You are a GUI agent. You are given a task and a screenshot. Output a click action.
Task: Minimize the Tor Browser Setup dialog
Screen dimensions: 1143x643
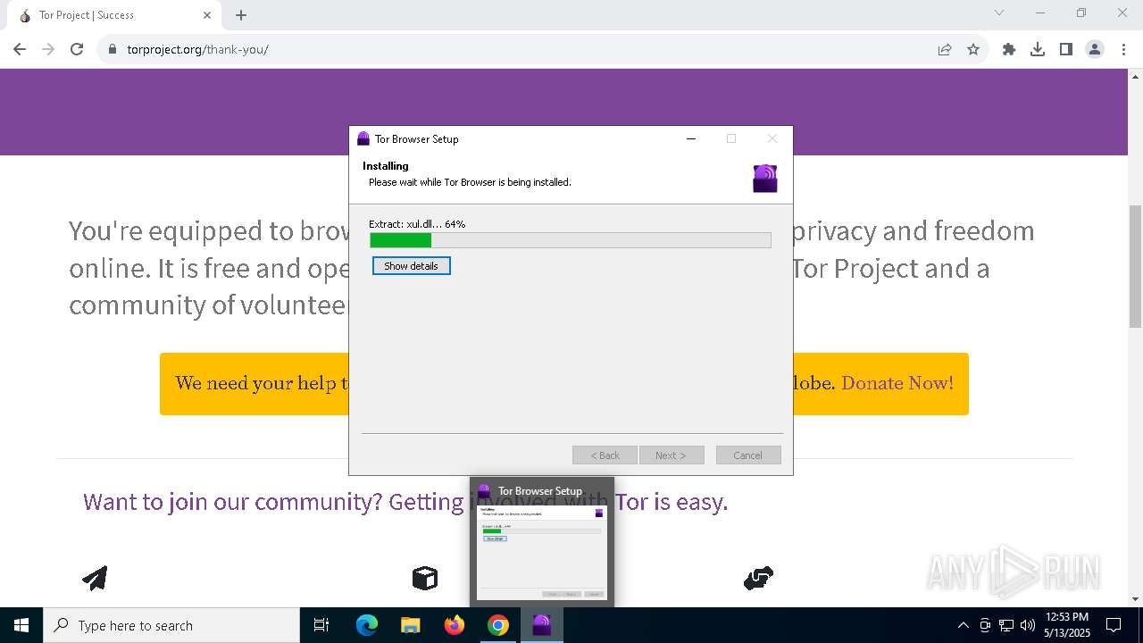pos(691,138)
